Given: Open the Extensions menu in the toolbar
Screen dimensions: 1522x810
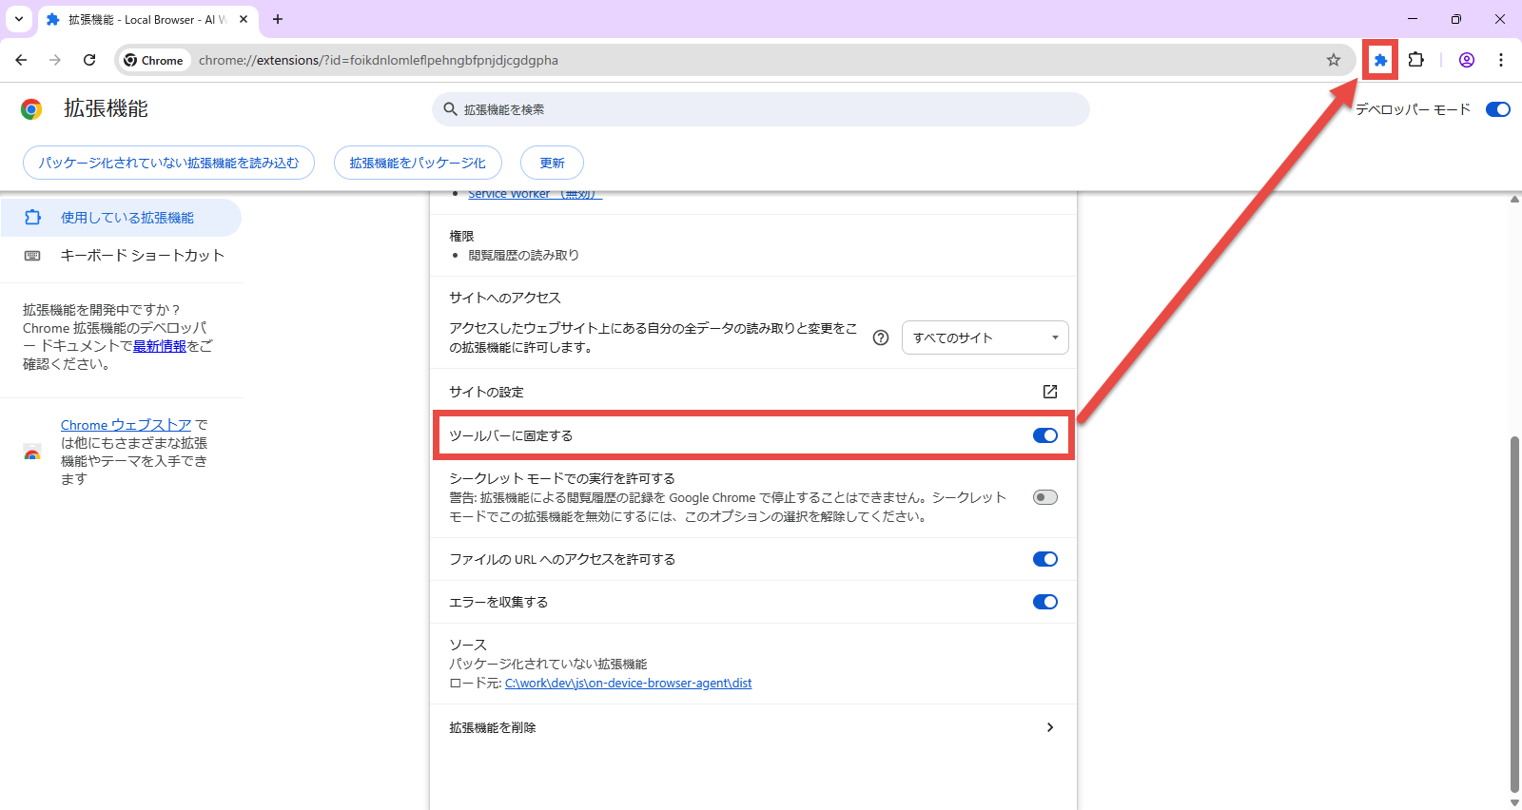Looking at the screenshot, I should click(1415, 60).
